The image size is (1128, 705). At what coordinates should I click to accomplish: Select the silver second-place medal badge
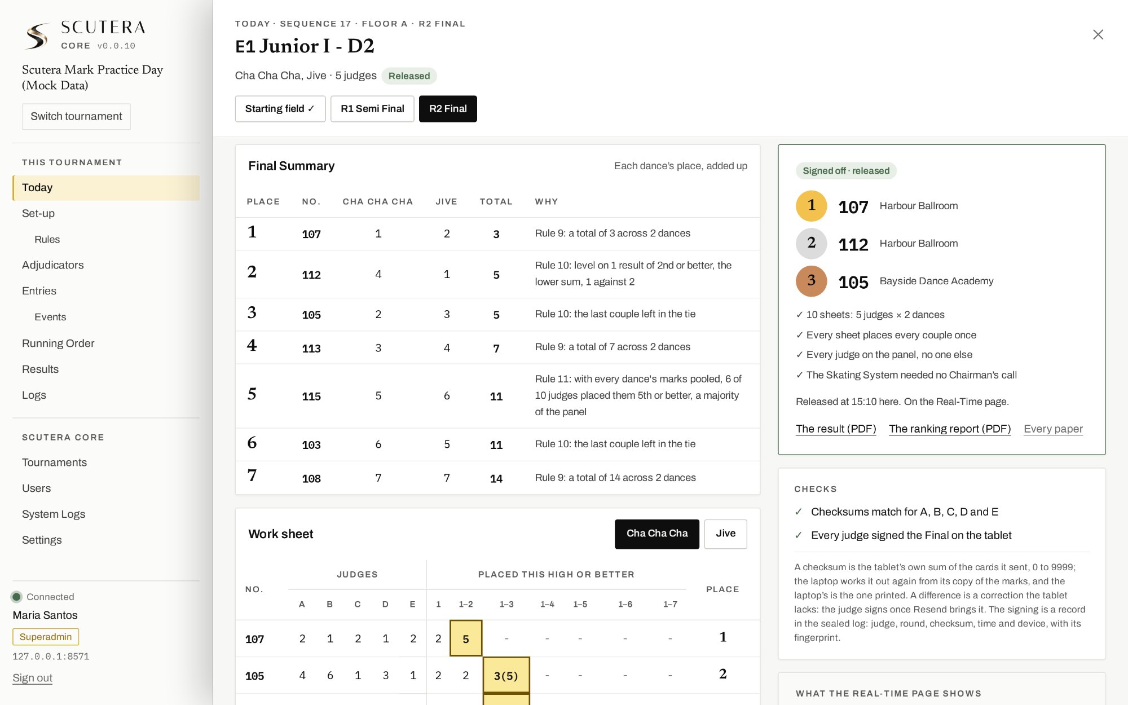click(811, 244)
